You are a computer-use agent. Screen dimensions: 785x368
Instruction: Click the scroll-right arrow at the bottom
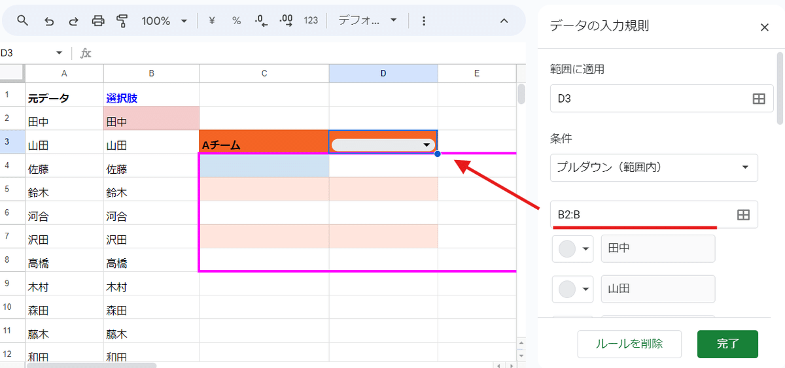coord(511,365)
